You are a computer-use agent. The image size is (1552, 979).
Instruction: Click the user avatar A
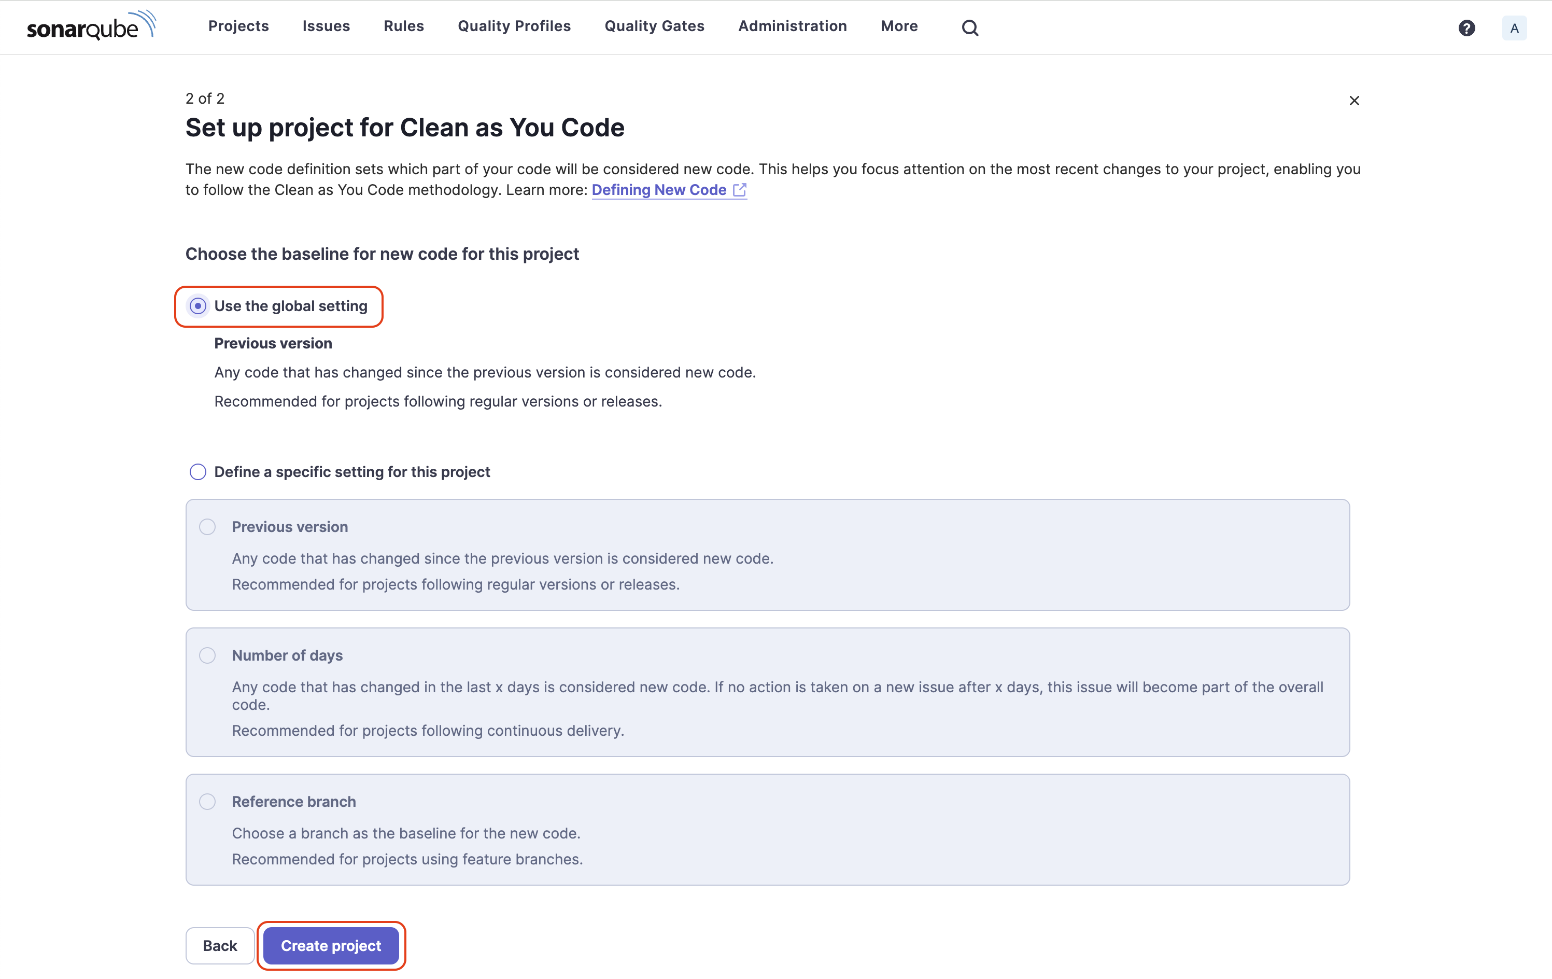point(1515,27)
